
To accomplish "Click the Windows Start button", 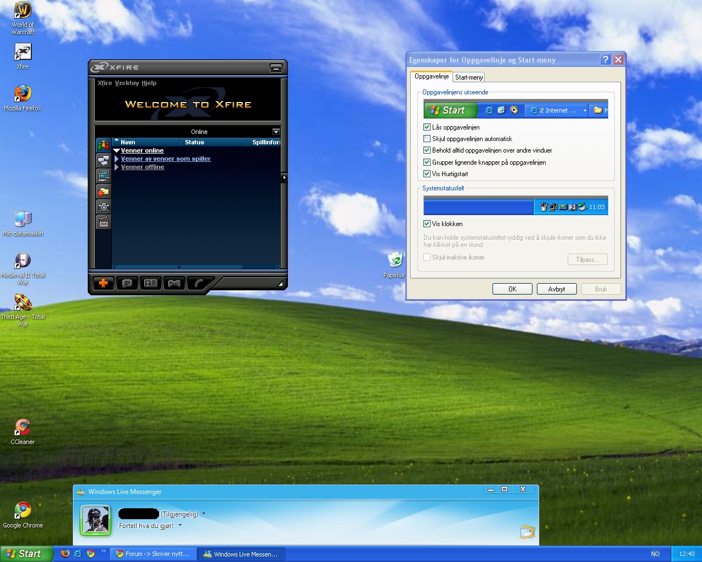I will pyautogui.click(x=26, y=554).
